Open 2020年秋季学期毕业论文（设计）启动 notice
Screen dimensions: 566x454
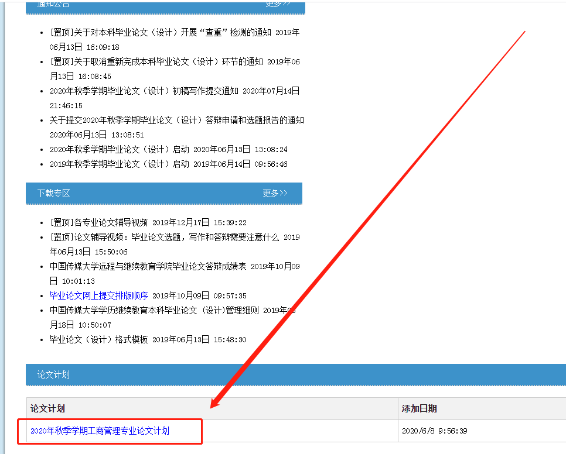(x=120, y=149)
